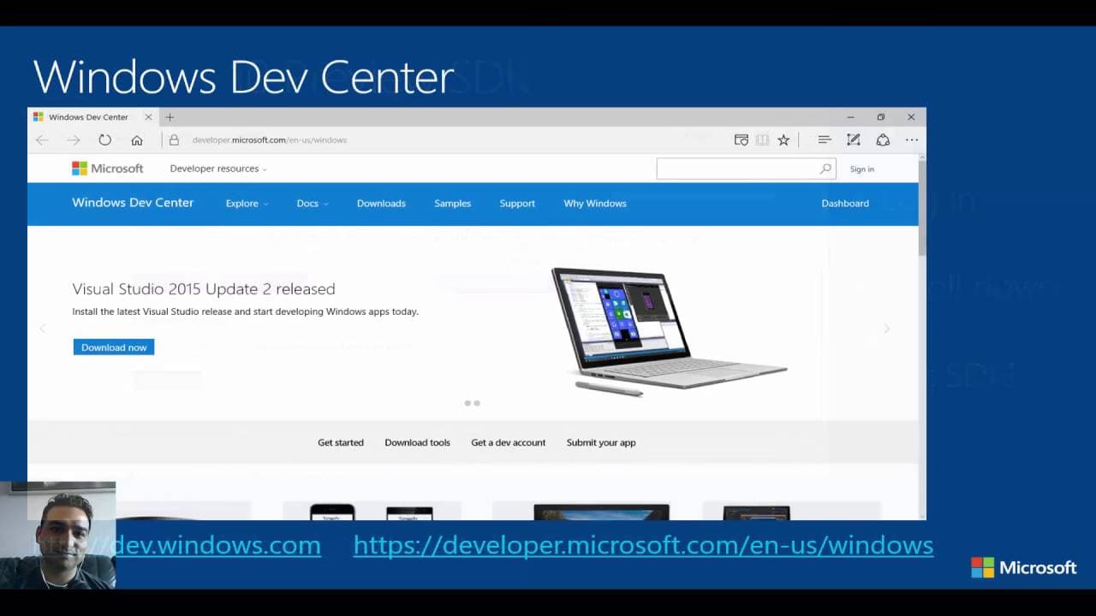Open the Get a dev account link
Screen dimensions: 1096x616
pyautogui.click(x=508, y=442)
